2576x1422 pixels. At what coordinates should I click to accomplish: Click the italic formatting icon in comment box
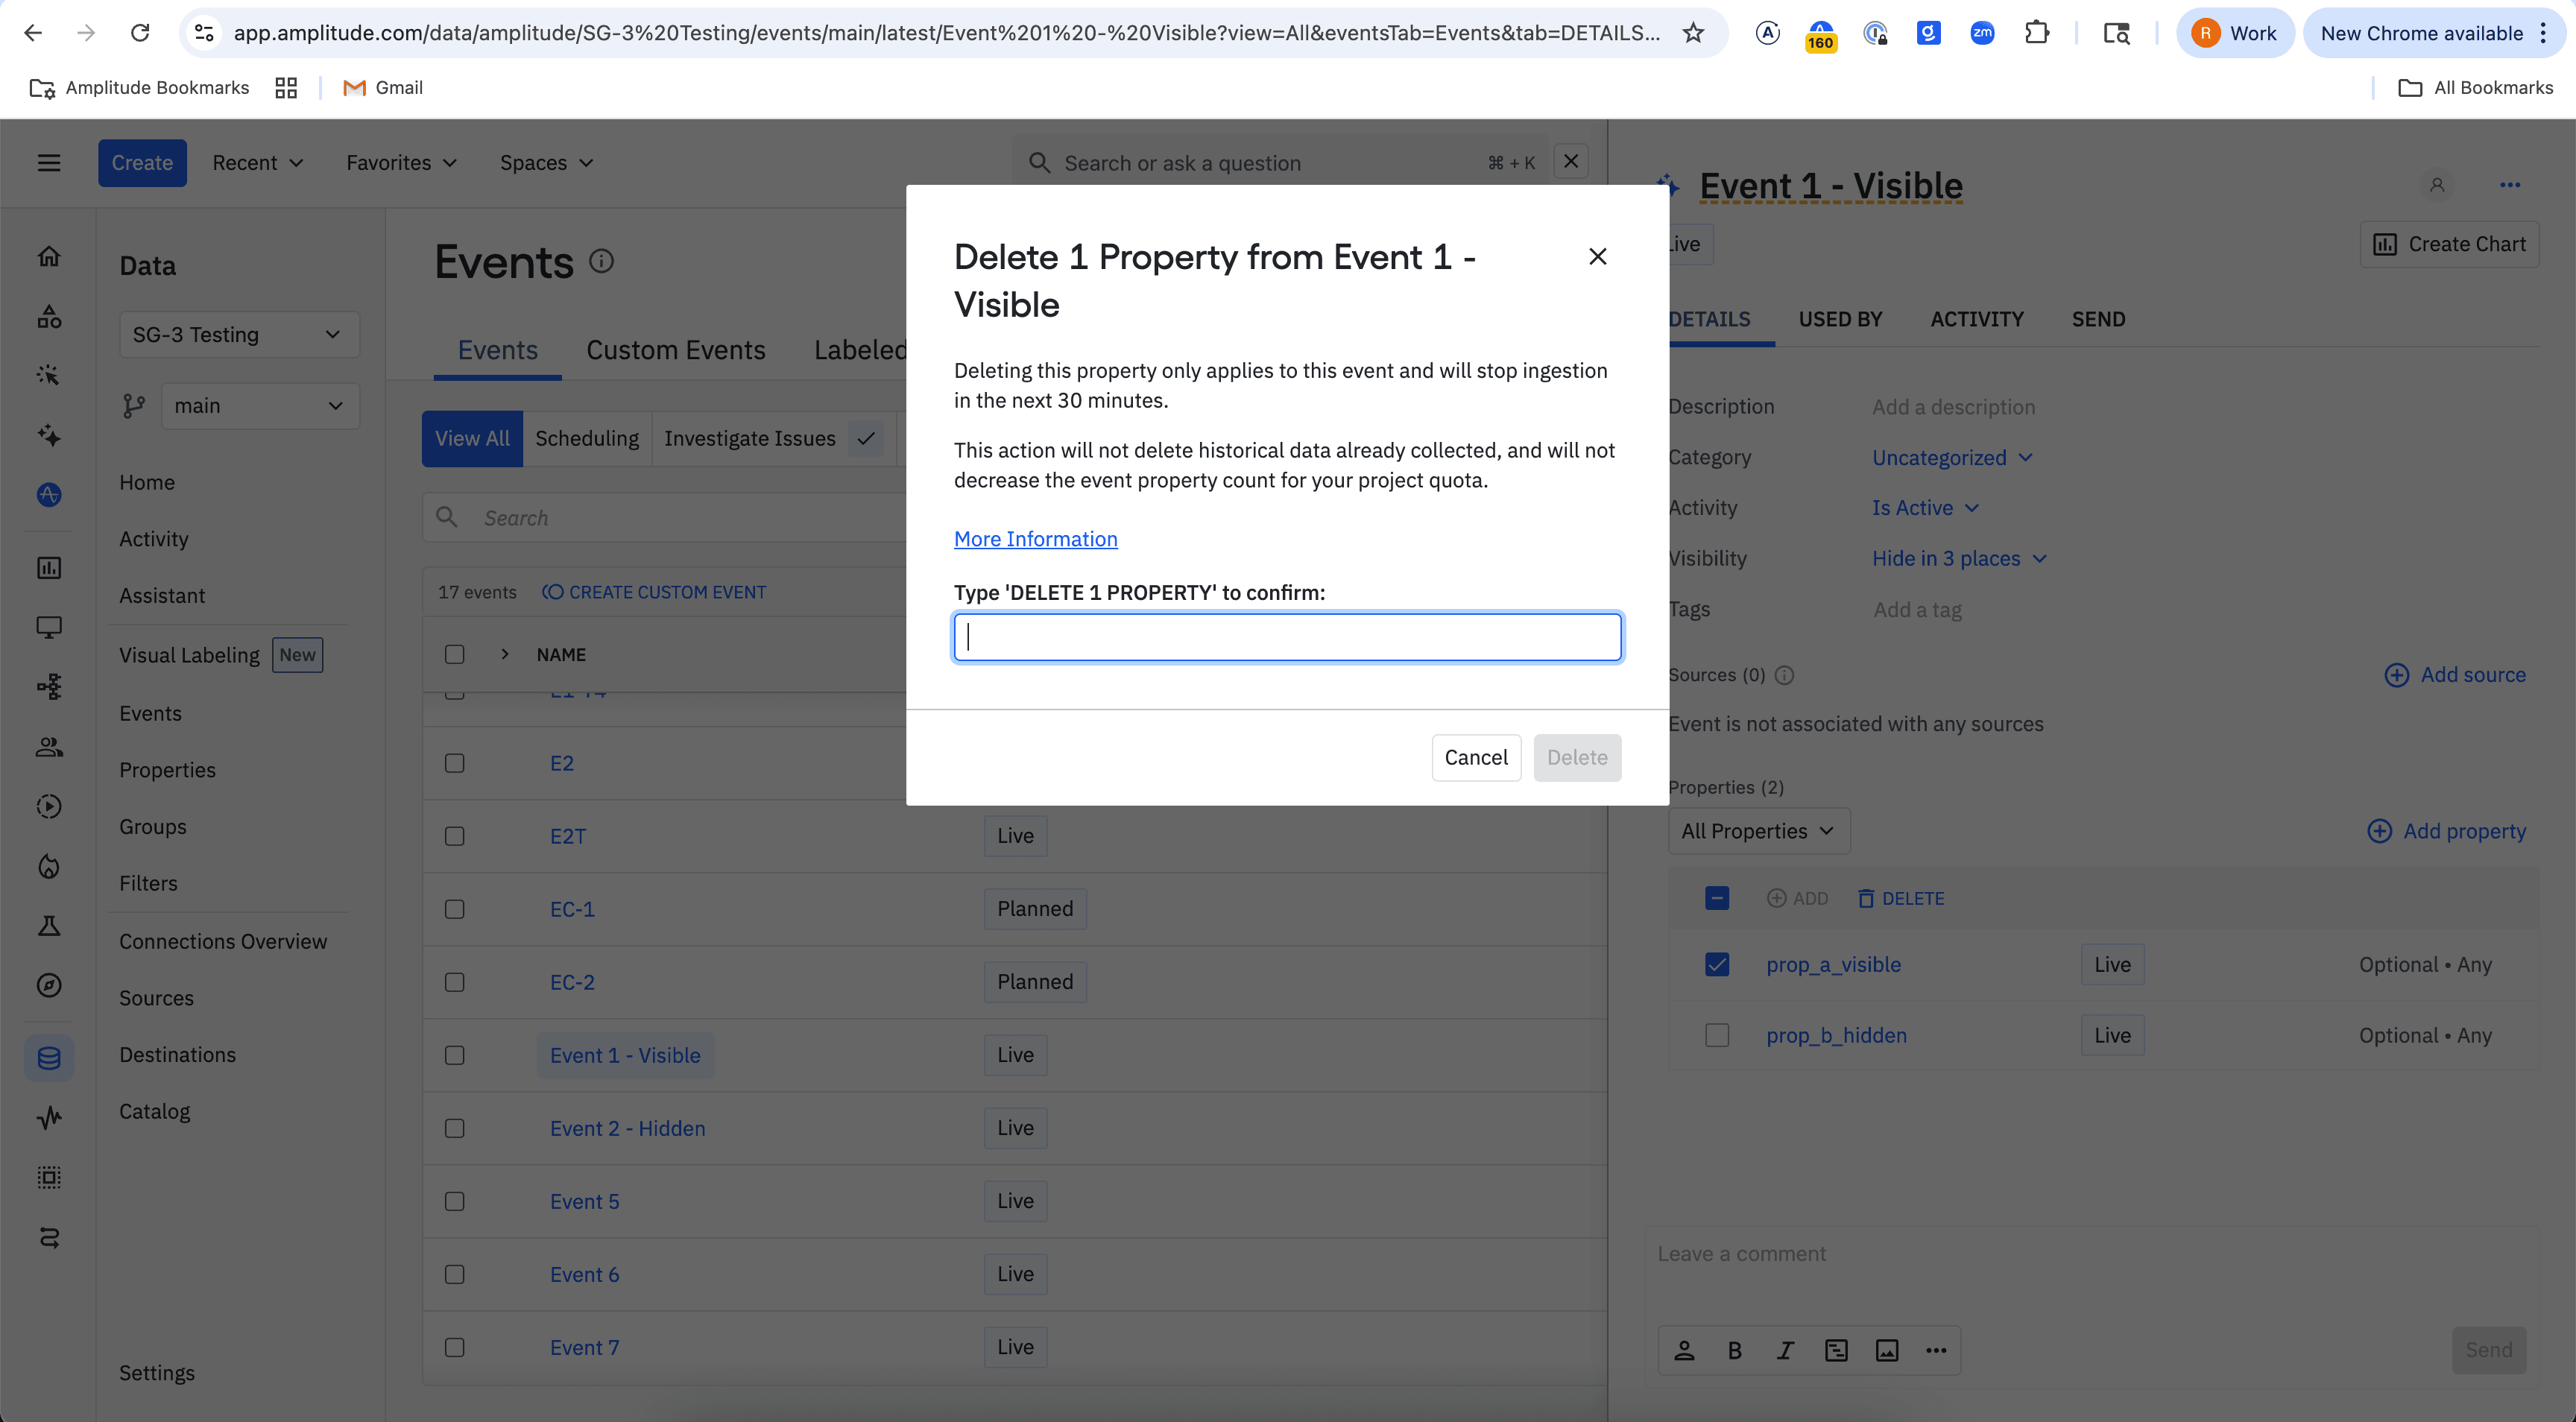point(1785,1351)
